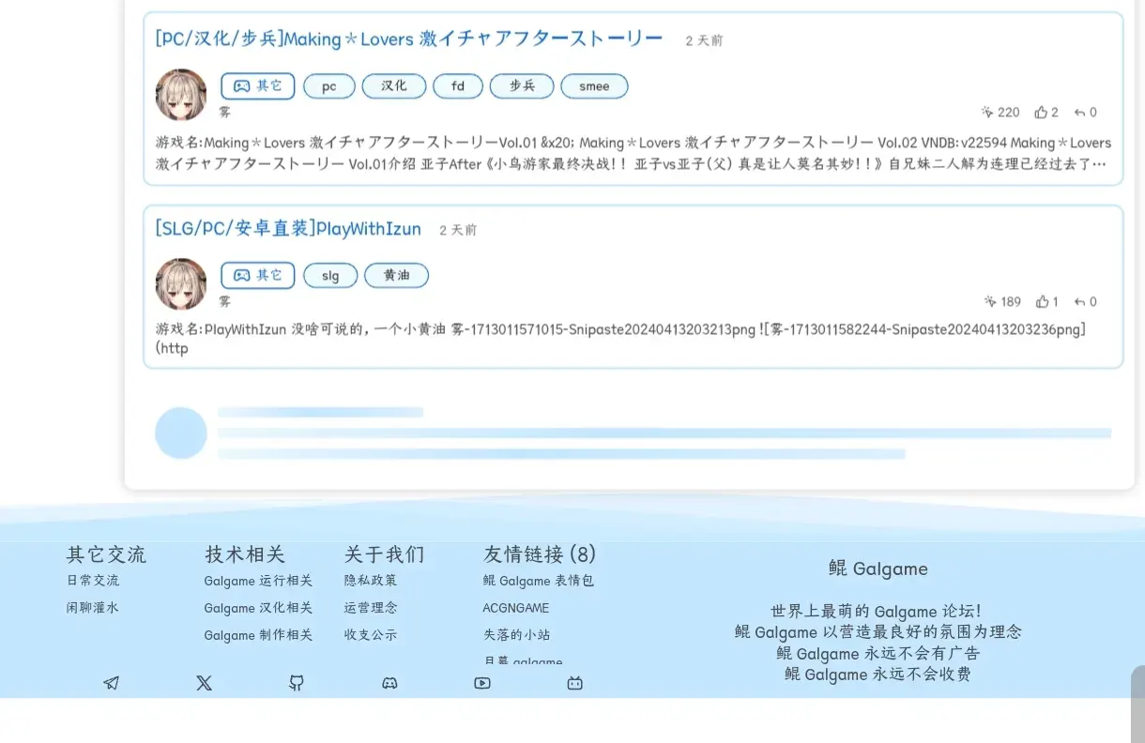Click the page scrollbar thumb at the right edge

(1138, 704)
